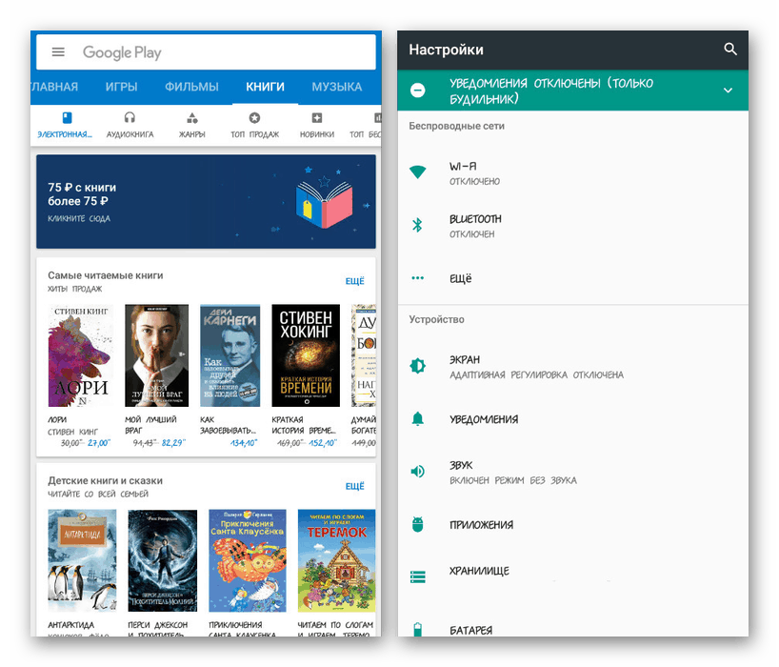The image size is (779, 667).
Task: Tap the brightness icon for Экран
Action: click(418, 366)
